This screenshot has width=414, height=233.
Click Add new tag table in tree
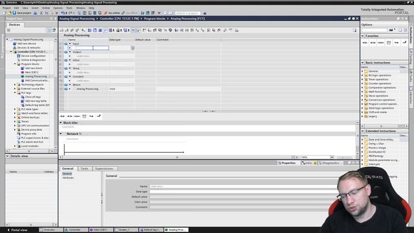pos(36,101)
